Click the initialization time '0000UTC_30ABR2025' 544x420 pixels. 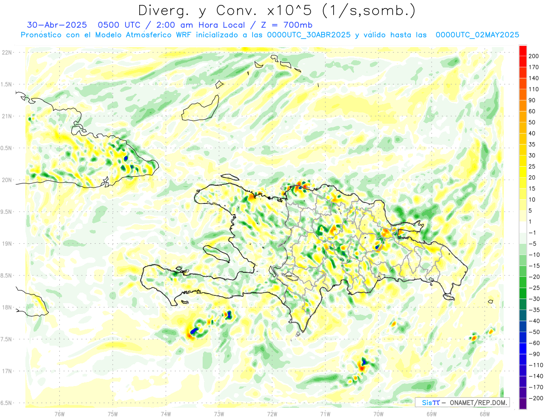pyautogui.click(x=309, y=35)
